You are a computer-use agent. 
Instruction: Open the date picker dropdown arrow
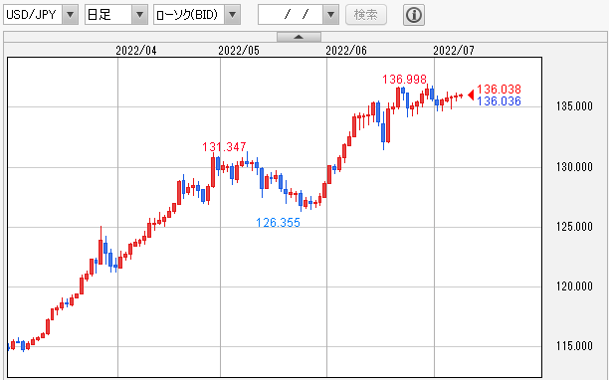[331, 15]
